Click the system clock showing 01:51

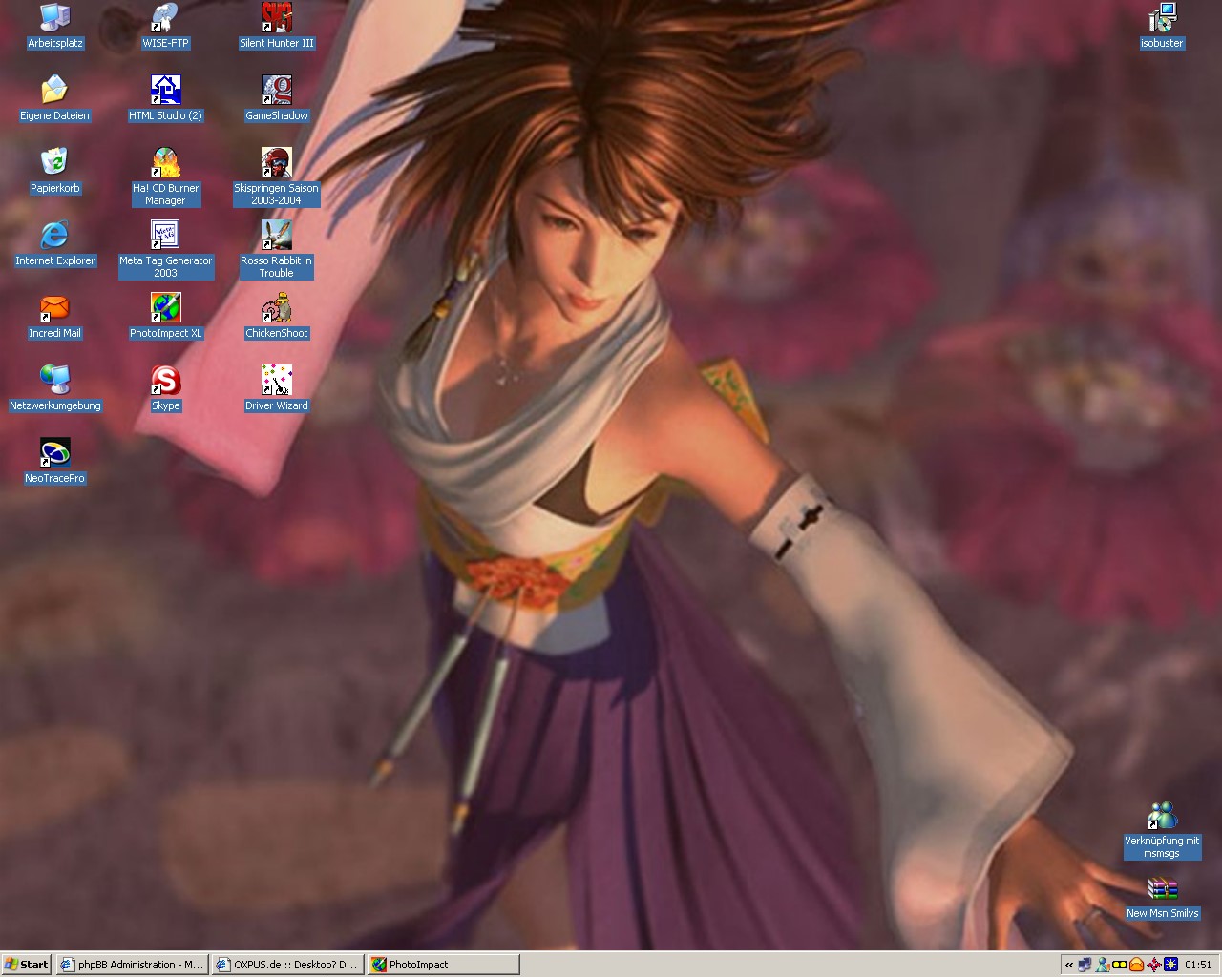click(x=1198, y=965)
